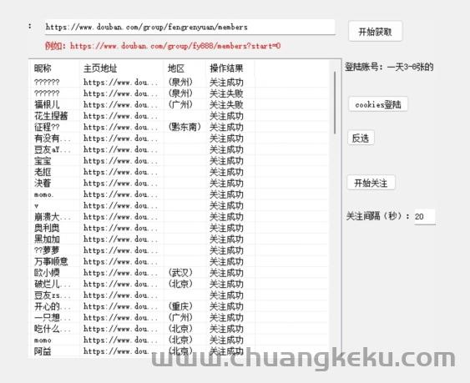The width and height of the screenshot is (470, 383).
Task: Select the 欧小损 row from 武汉
Action: 179,273
